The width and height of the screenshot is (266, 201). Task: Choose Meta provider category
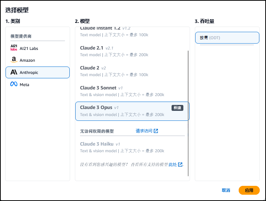coord(38,85)
